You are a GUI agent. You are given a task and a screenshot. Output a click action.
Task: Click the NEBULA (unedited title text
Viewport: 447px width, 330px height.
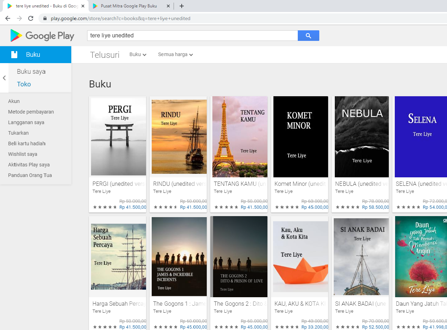click(362, 184)
